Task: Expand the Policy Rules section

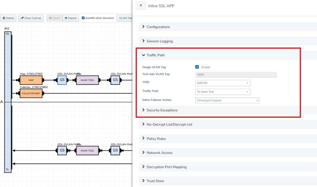Action: click(x=228, y=139)
